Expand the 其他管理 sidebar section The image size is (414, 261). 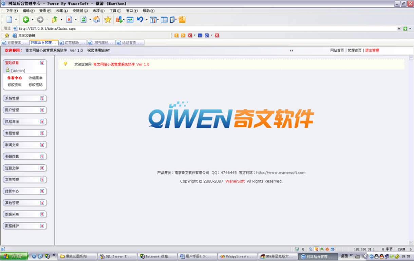click(42, 203)
